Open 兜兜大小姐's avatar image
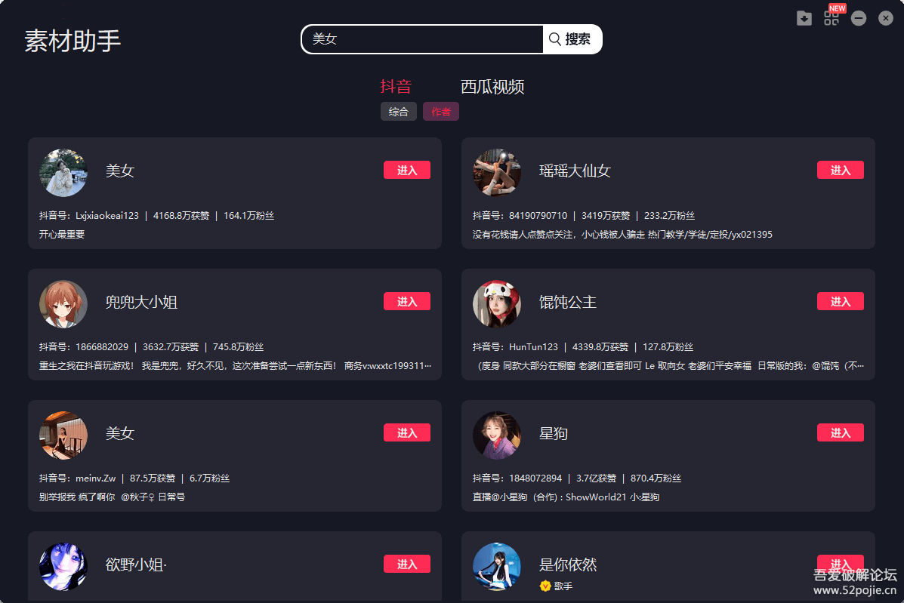The image size is (904, 603). [x=63, y=304]
